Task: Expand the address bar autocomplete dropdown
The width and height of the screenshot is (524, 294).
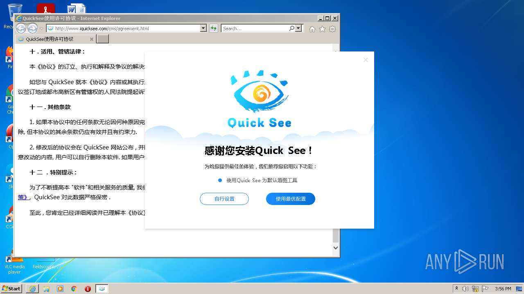Action: coord(203,28)
